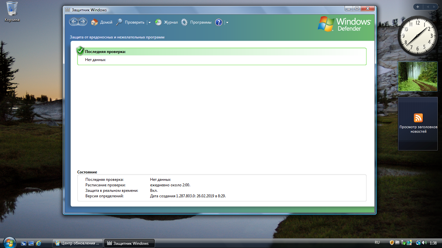Click the taskbar clock showing 1:38
The width and height of the screenshot is (442, 248).
433,243
